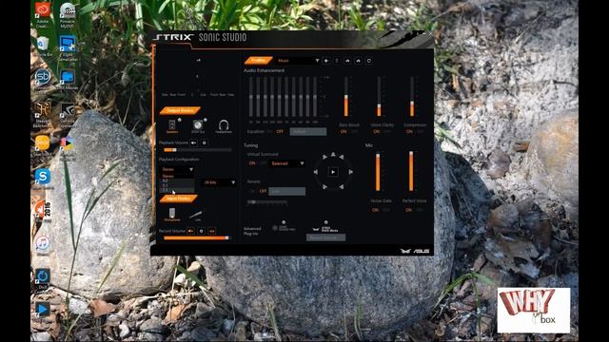
Task: Toggle Compressor ON switch
Action: click(409, 132)
